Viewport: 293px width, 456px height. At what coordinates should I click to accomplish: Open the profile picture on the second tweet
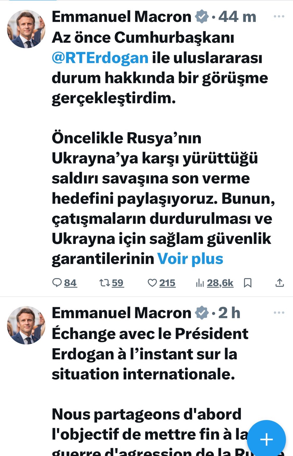[x=26, y=325]
